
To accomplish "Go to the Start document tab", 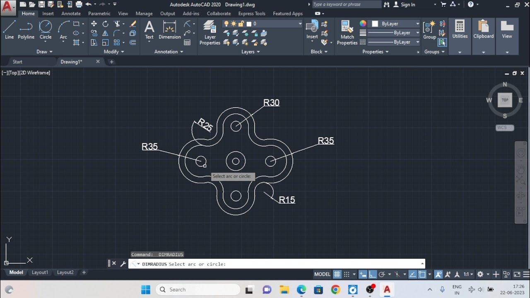I will coord(17,62).
